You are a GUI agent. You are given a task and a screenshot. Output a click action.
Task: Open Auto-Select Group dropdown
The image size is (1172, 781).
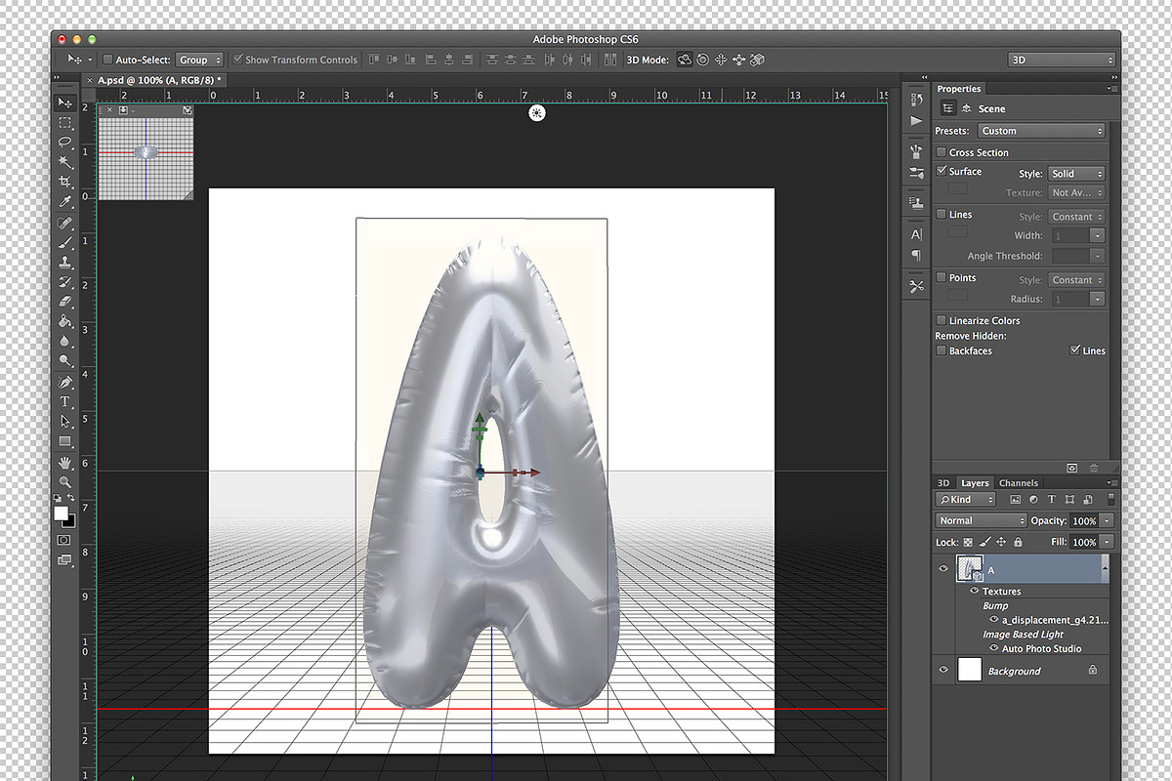[200, 60]
